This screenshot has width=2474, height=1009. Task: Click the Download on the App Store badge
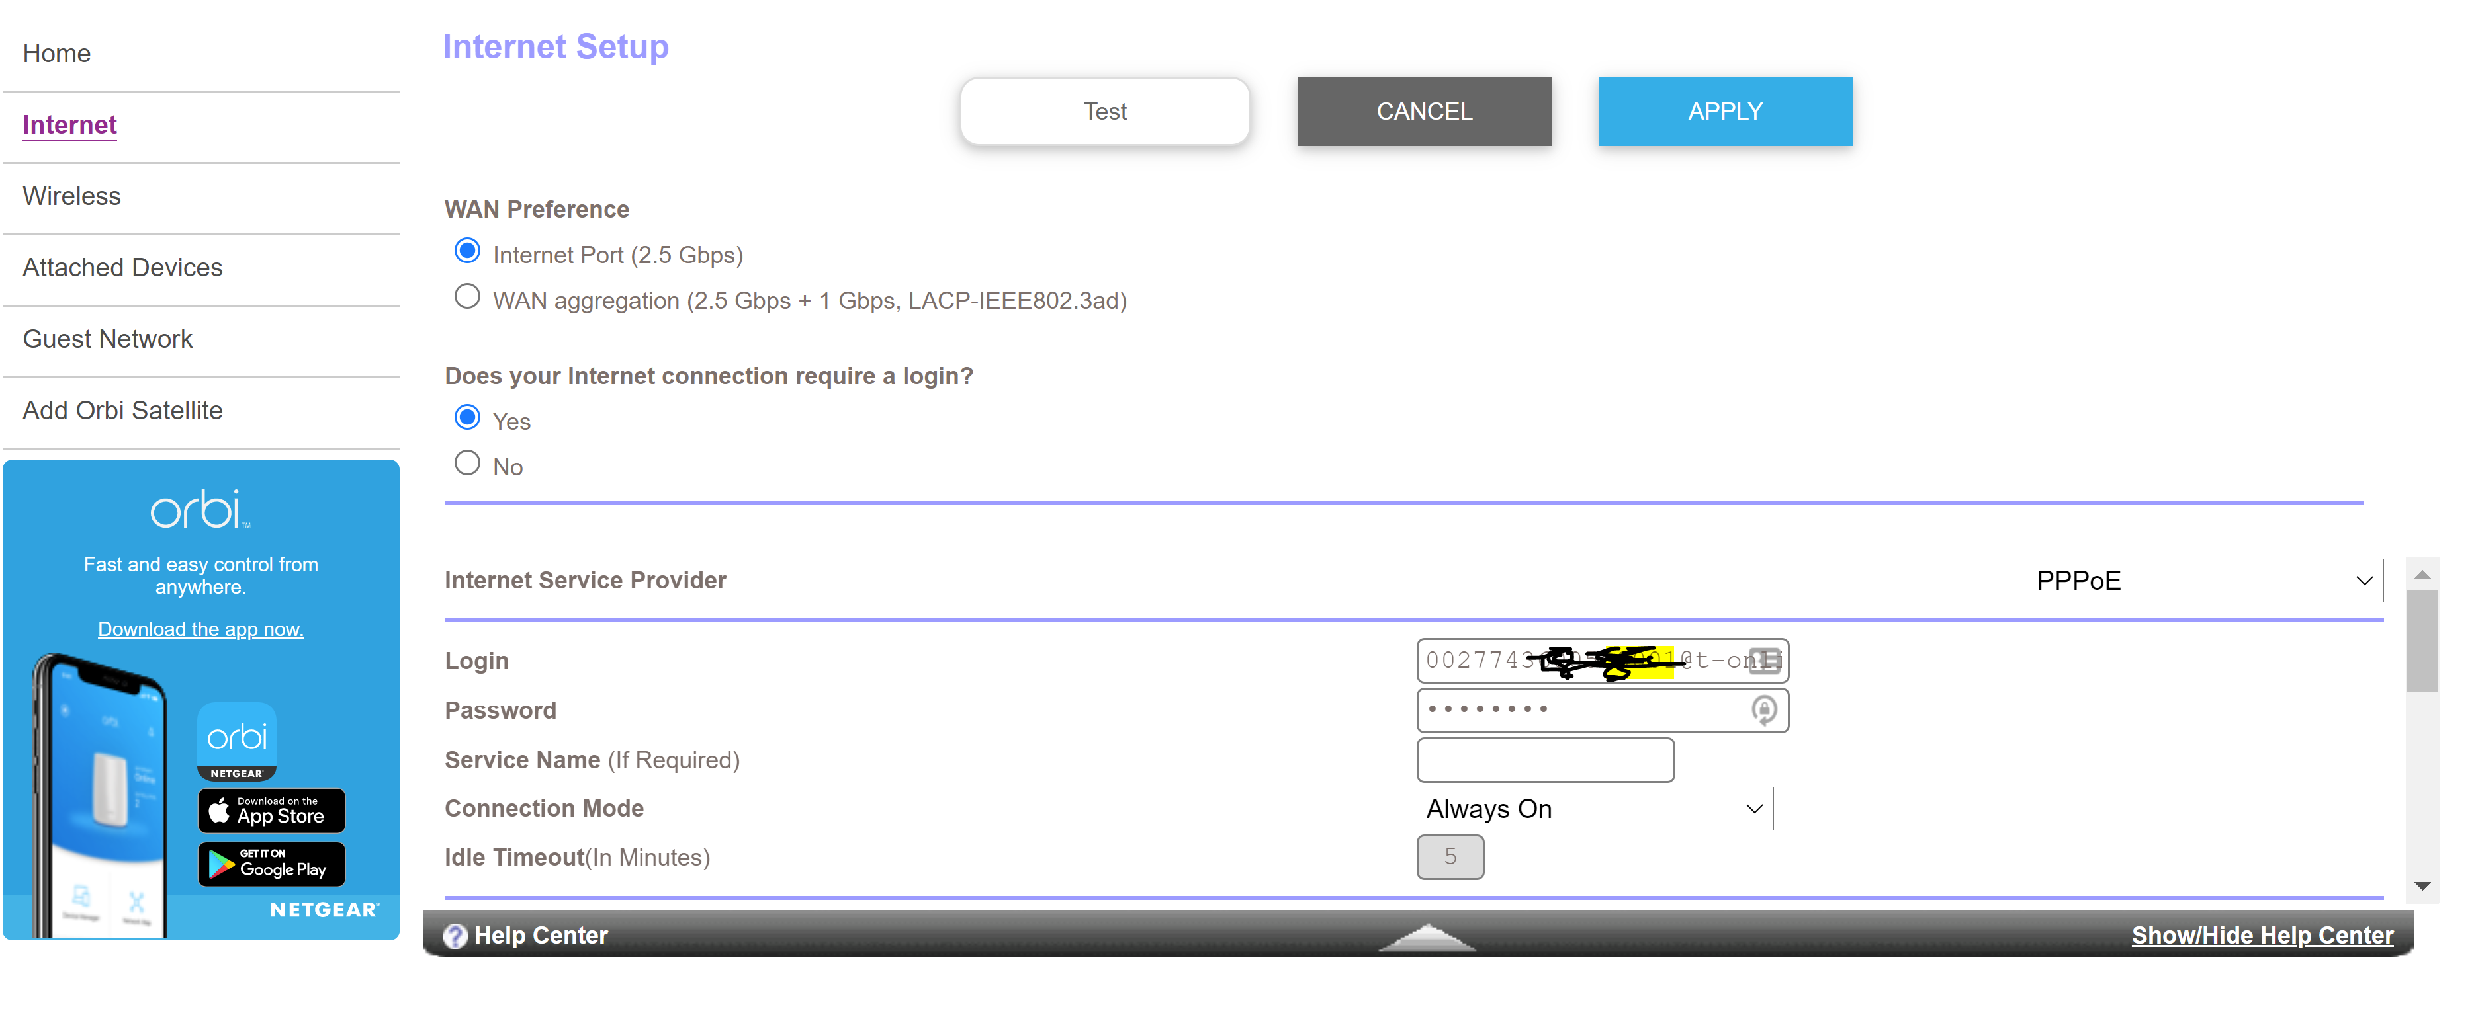click(272, 810)
